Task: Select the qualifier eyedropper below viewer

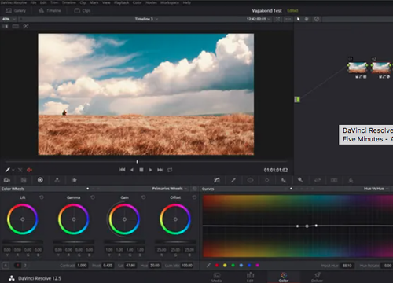Action: pyautogui.click(x=8, y=170)
